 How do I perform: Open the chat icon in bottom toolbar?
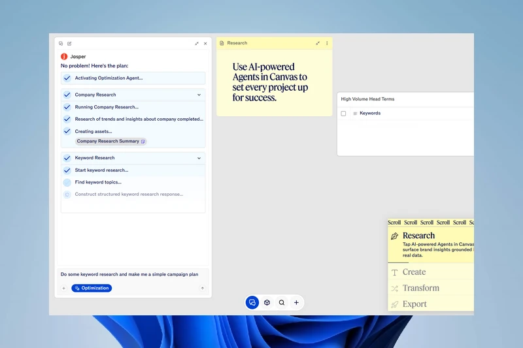point(252,302)
